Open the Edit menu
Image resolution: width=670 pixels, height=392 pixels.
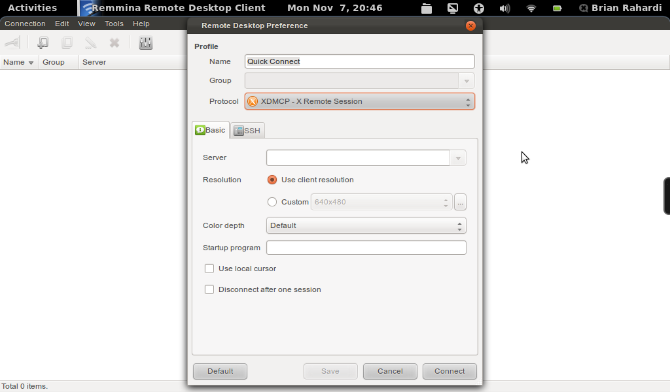[62, 24]
